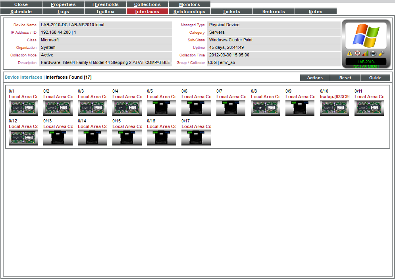Click the PPP port icon for interface 0/4
The image size is (395, 279).
tap(127, 107)
